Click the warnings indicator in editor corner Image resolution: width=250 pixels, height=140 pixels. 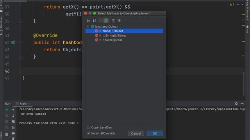click(x=232, y=4)
